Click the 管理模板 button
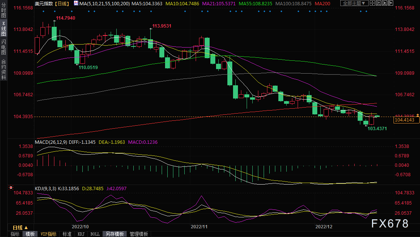This screenshot has height=237, width=420. pyautogui.click(x=139, y=234)
